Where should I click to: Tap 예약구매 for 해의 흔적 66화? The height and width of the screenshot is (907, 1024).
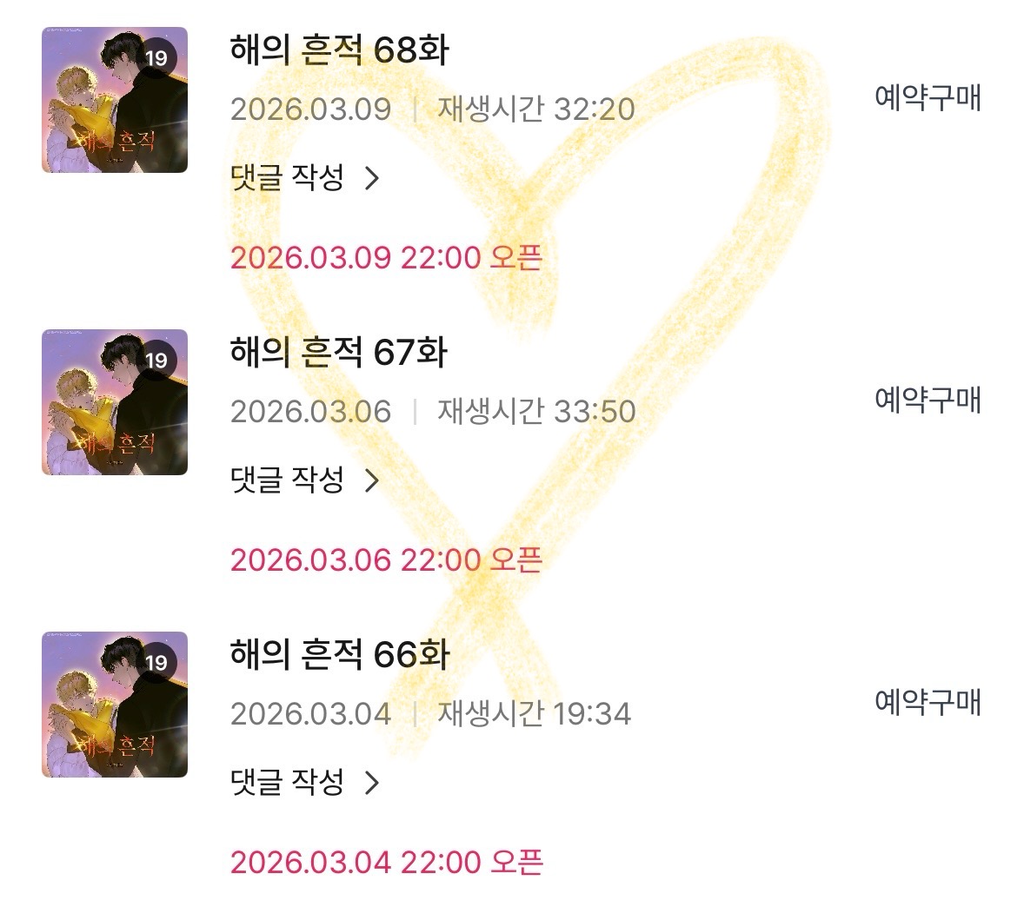click(x=928, y=702)
